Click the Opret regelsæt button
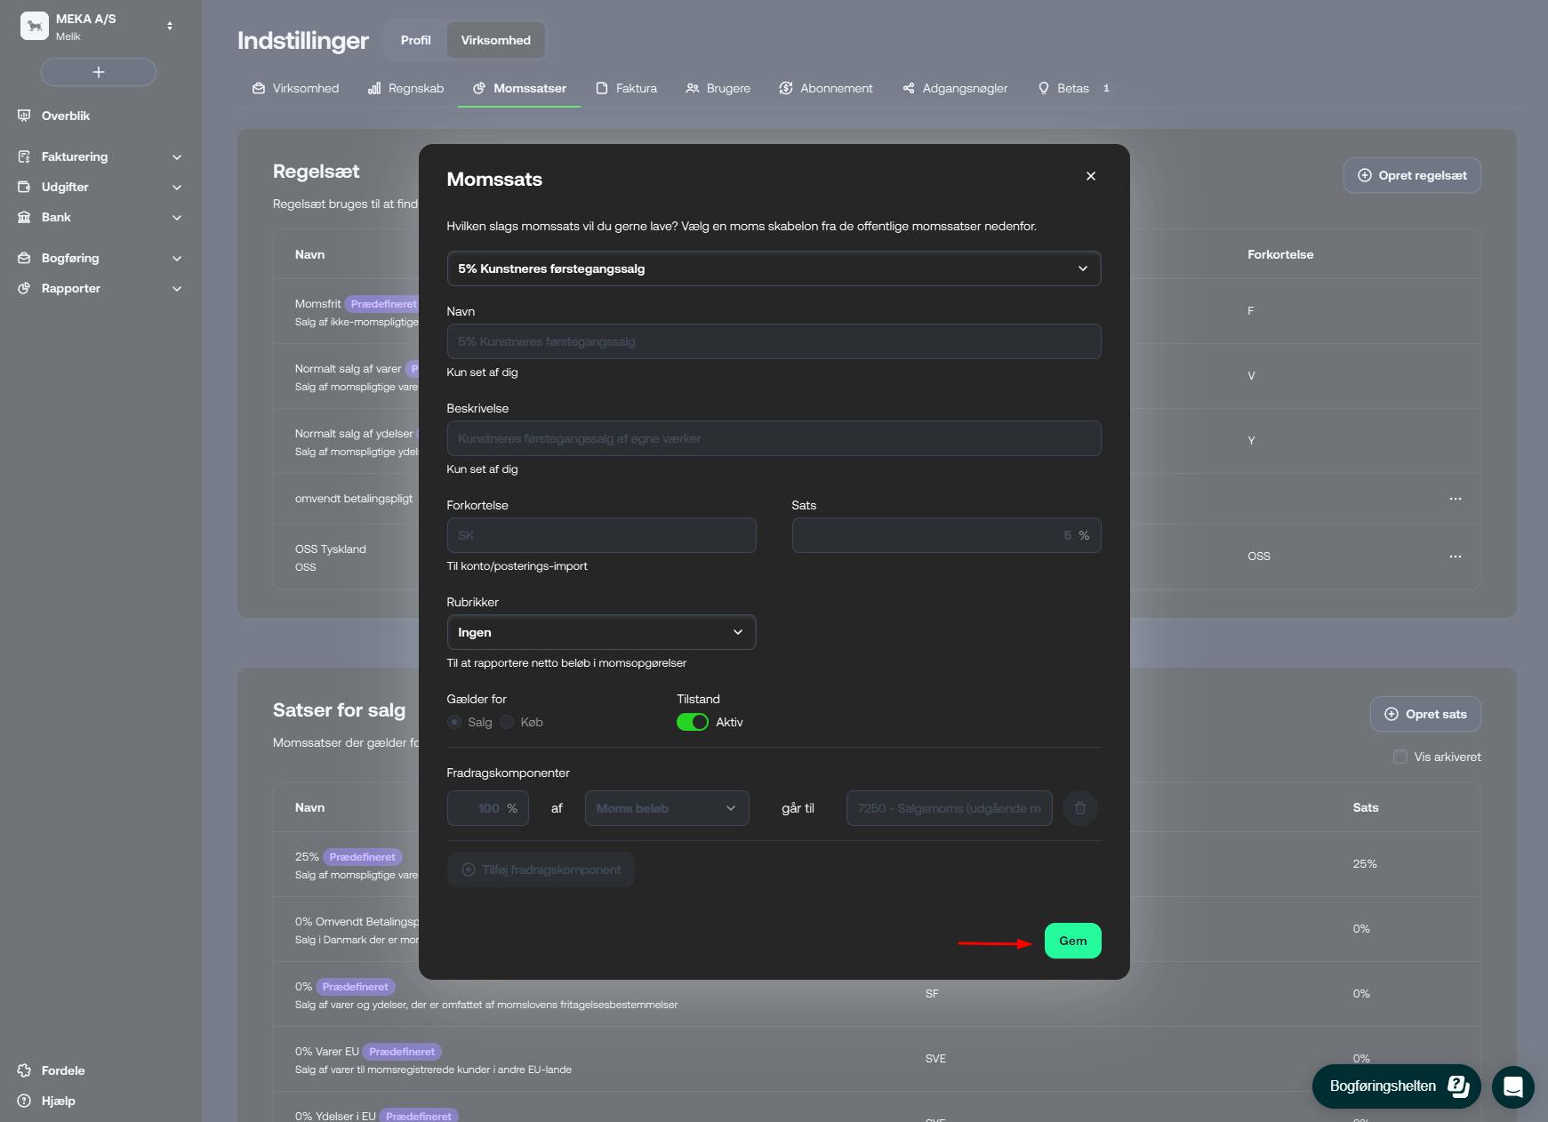Viewport: 1548px width, 1122px height. 1411,175
